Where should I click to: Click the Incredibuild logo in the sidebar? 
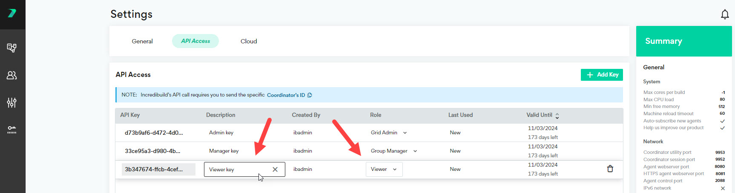click(x=12, y=13)
